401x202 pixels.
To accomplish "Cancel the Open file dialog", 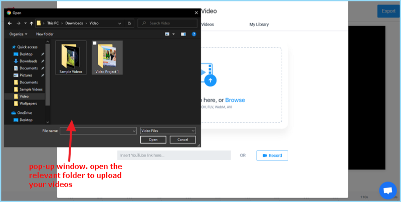I will [x=183, y=140].
